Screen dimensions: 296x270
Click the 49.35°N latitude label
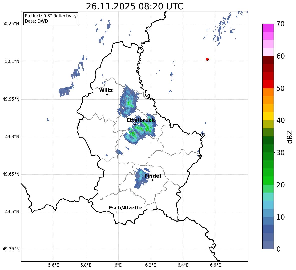click(11, 249)
